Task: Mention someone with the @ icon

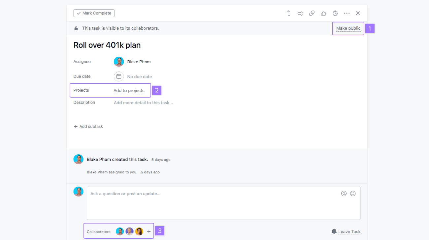Action: (x=344, y=194)
